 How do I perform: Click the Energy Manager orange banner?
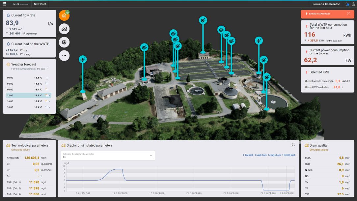point(323,14)
